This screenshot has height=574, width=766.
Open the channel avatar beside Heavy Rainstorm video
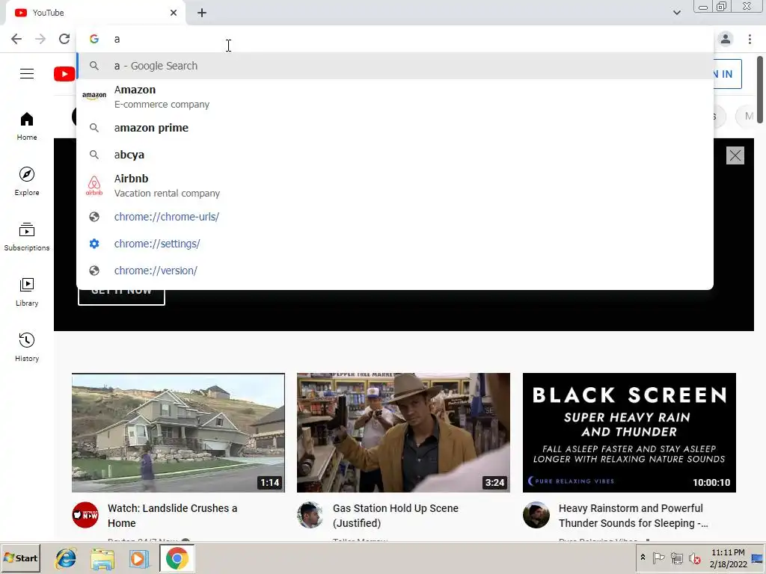pyautogui.click(x=536, y=515)
